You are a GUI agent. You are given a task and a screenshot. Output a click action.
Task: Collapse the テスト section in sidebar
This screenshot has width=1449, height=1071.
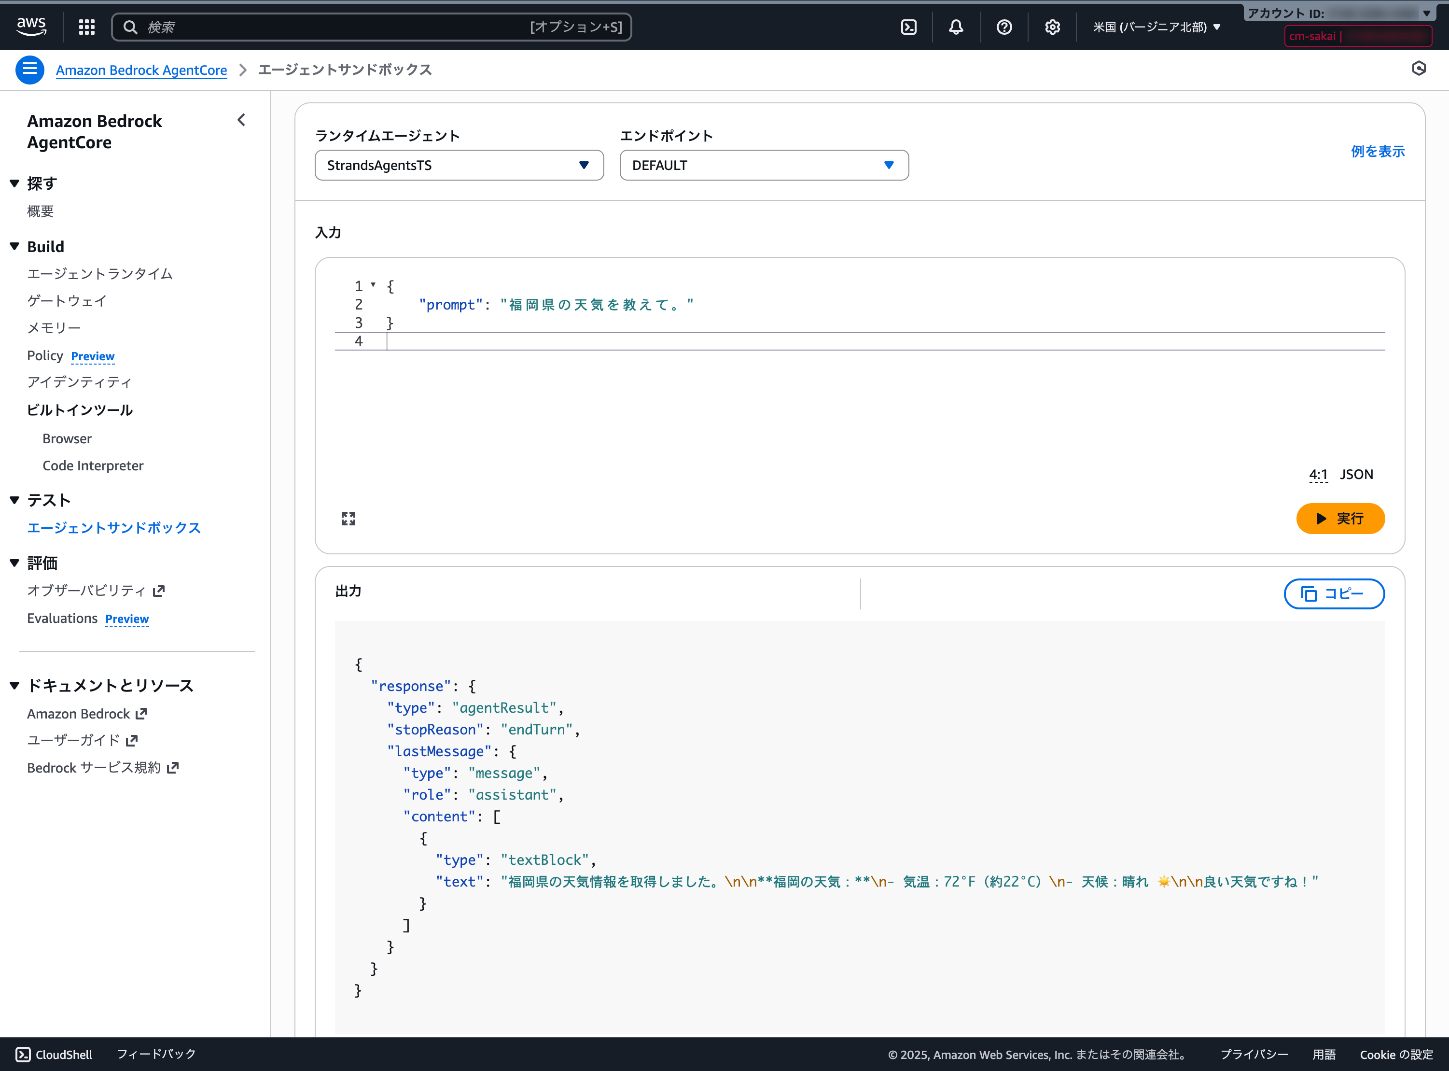[14, 500]
